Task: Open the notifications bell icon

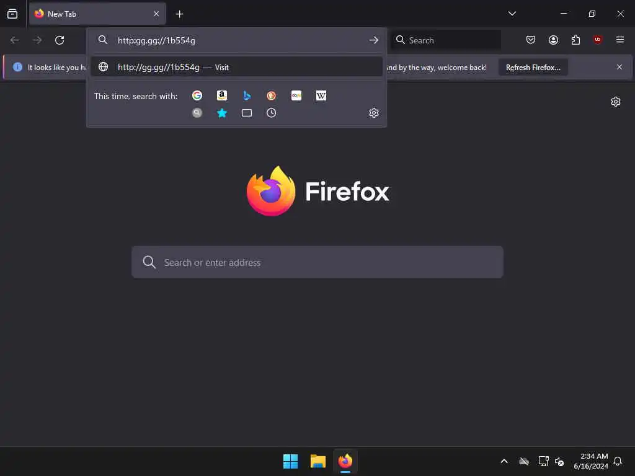Action: (x=618, y=461)
